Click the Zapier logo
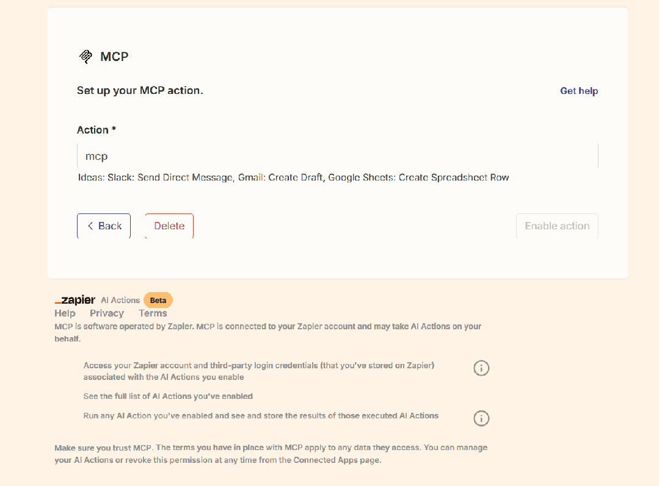 [x=75, y=300]
